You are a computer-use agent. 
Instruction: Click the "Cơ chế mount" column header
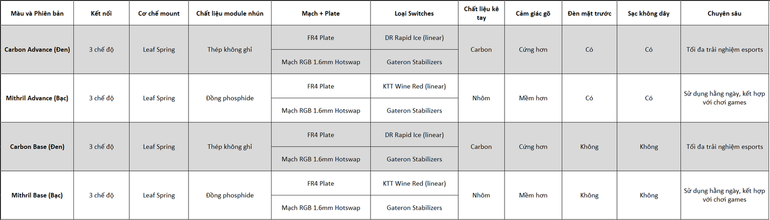pos(159,13)
